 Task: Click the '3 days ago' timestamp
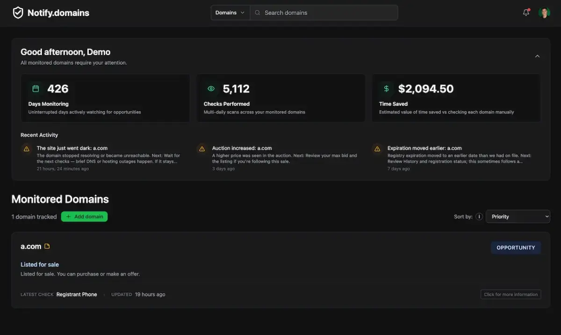pos(223,168)
